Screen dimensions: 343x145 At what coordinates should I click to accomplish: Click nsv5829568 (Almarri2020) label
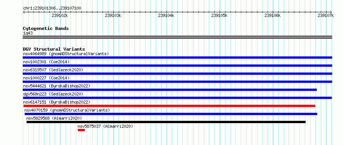[54, 118]
